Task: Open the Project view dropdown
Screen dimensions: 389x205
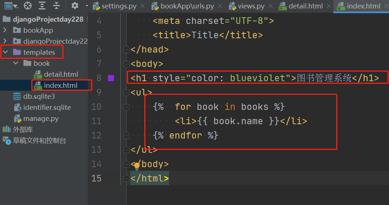Action: (11, 6)
